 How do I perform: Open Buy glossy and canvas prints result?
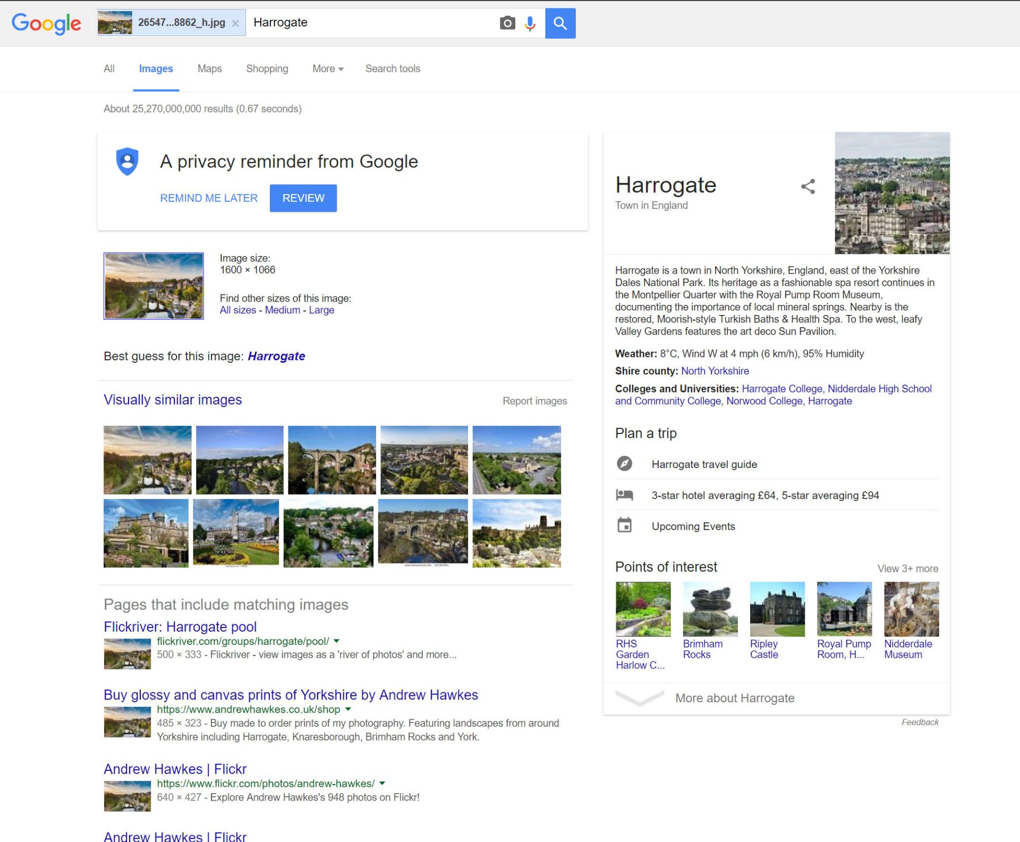(x=291, y=695)
